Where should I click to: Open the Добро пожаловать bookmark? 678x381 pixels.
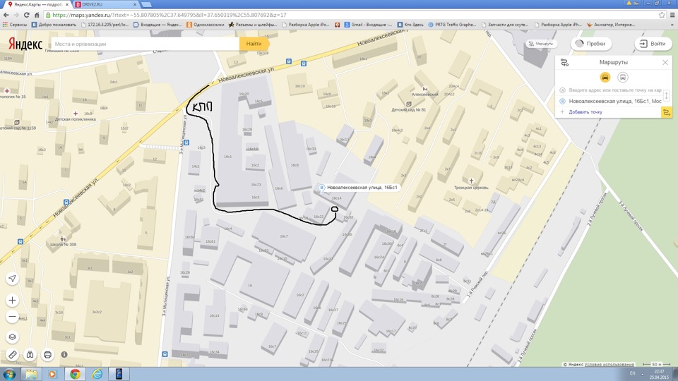54,25
